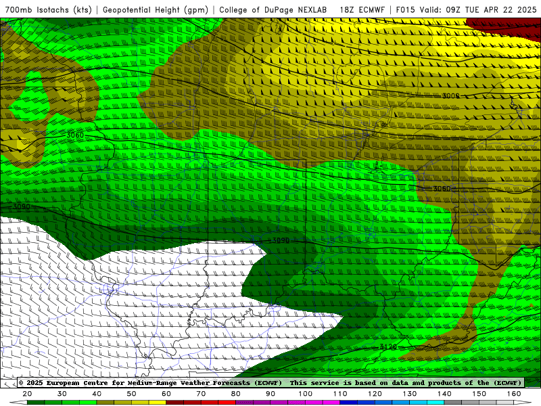
Task: Click the 140 kts legend value
Action: pos(444,394)
